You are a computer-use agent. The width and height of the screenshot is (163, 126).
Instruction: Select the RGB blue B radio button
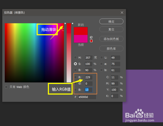click(x=75, y=90)
